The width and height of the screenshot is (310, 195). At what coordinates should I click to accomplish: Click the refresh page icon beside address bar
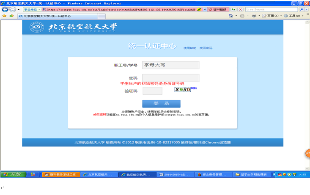pyautogui.click(x=233, y=9)
